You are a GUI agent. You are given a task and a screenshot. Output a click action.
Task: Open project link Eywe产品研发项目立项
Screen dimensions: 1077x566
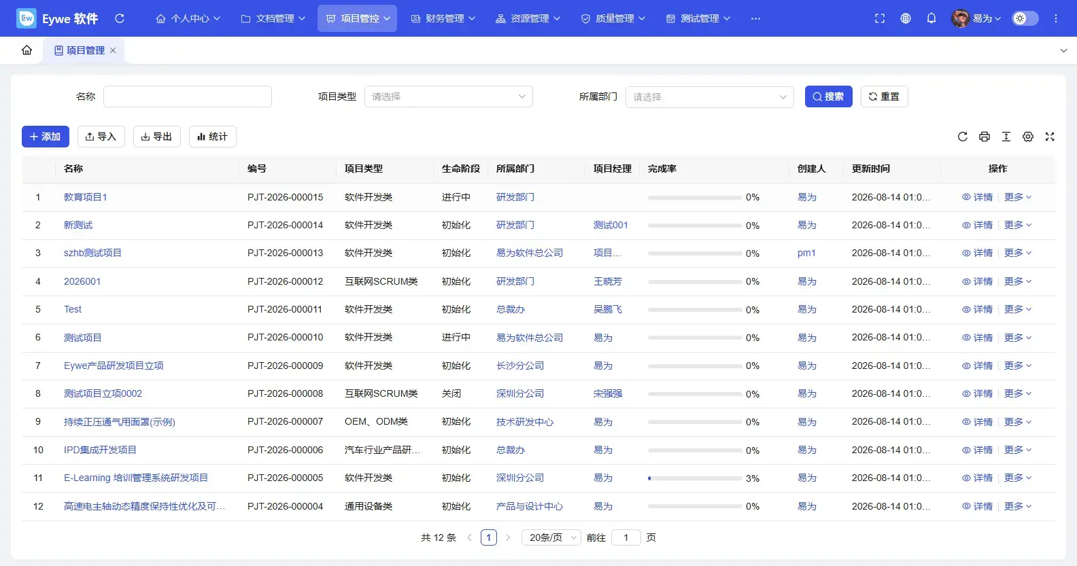[x=114, y=366]
